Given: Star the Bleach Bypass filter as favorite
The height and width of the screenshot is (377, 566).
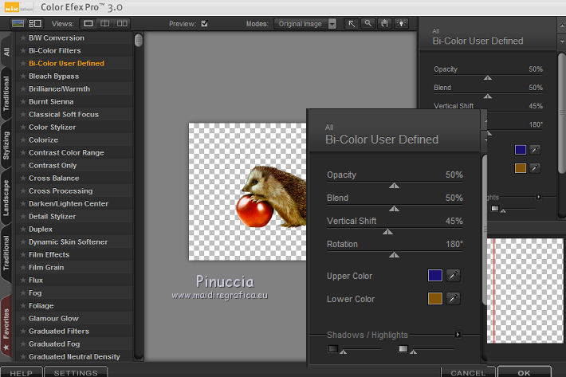Looking at the screenshot, I should 23,77.
